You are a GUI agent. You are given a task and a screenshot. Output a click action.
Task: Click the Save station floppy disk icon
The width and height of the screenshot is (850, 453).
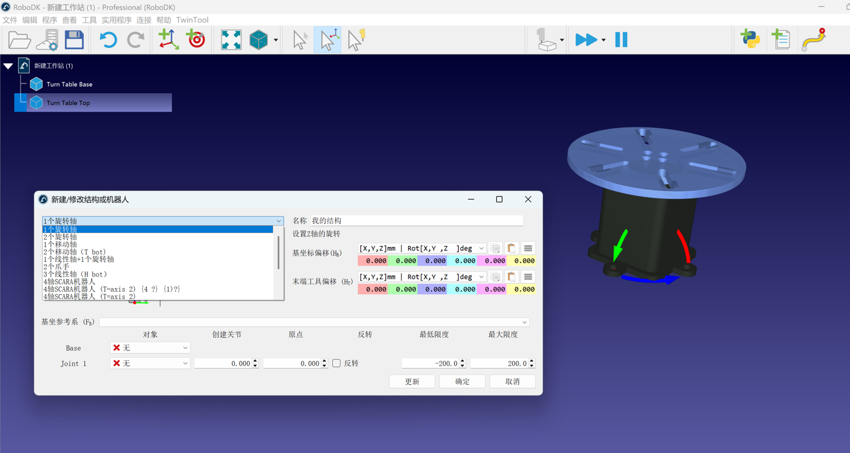coord(74,40)
